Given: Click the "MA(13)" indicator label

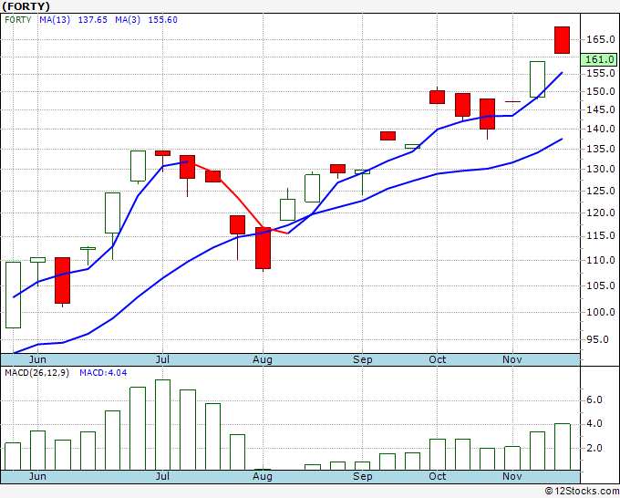Looking at the screenshot, I should coord(55,20).
